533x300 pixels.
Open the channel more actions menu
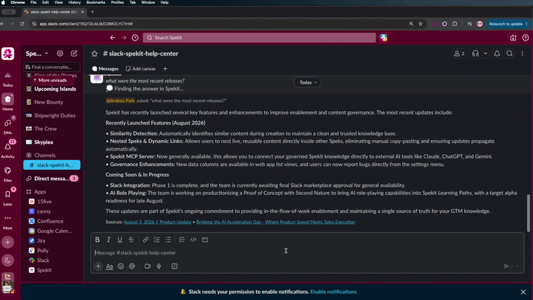click(522, 54)
